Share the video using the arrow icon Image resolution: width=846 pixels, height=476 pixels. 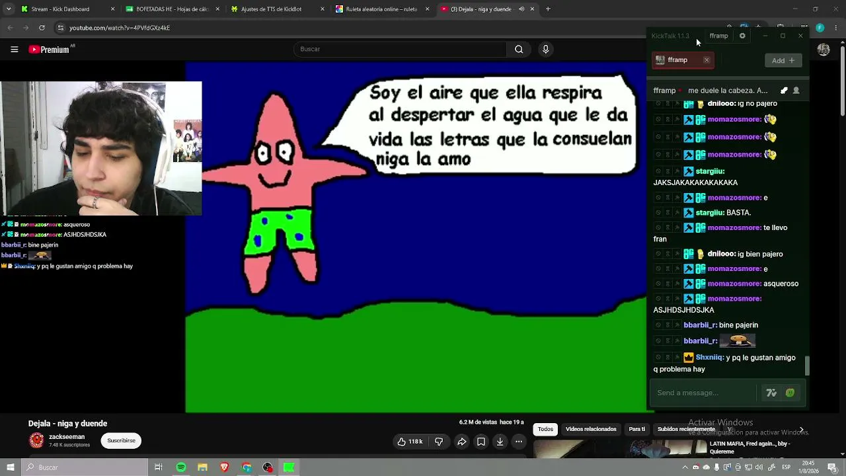pyautogui.click(x=462, y=442)
